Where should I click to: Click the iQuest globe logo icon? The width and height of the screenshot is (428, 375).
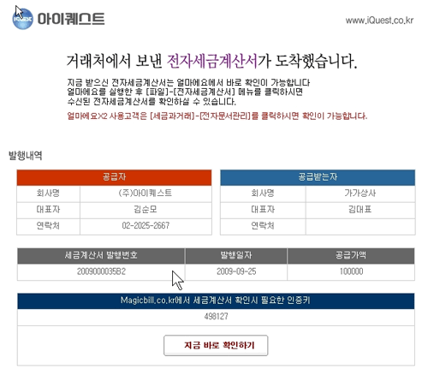click(23, 19)
